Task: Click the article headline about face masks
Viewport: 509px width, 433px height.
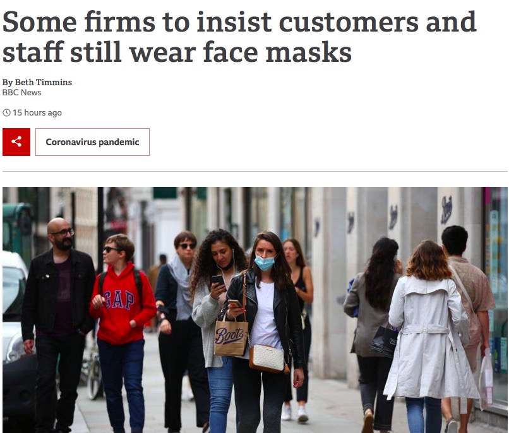Action: pyautogui.click(x=239, y=37)
